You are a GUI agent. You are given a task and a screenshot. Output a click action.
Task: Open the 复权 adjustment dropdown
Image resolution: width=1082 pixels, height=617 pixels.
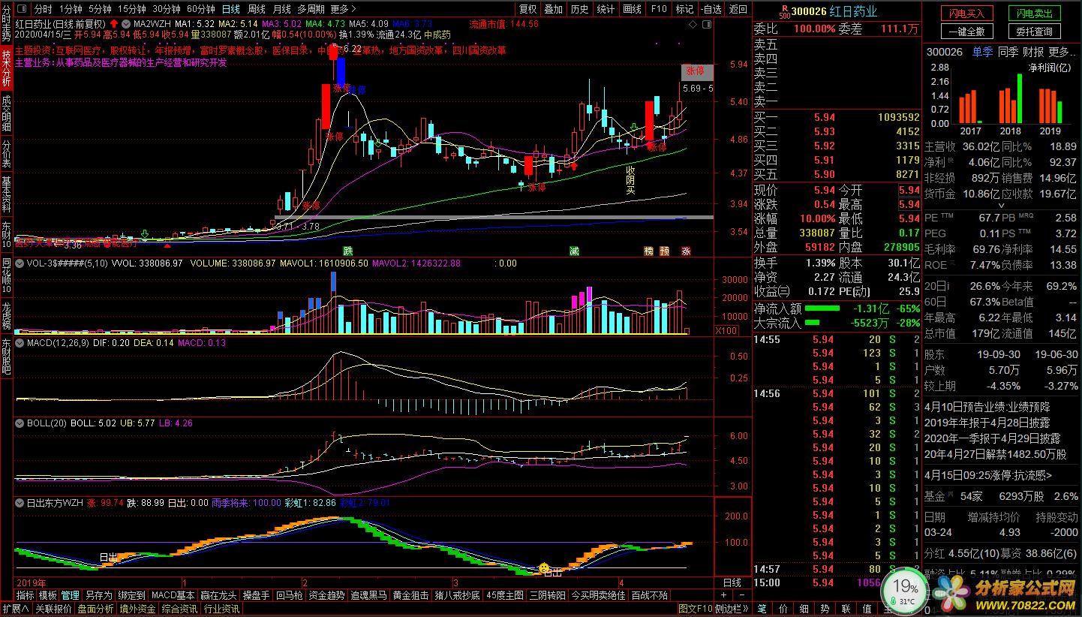tap(528, 9)
